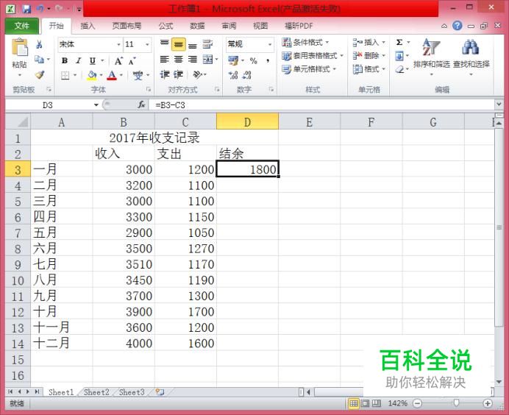Viewport: 509px width, 415px height.
Task: Click the Save icon in title bar
Action: pyautogui.click(x=26, y=8)
